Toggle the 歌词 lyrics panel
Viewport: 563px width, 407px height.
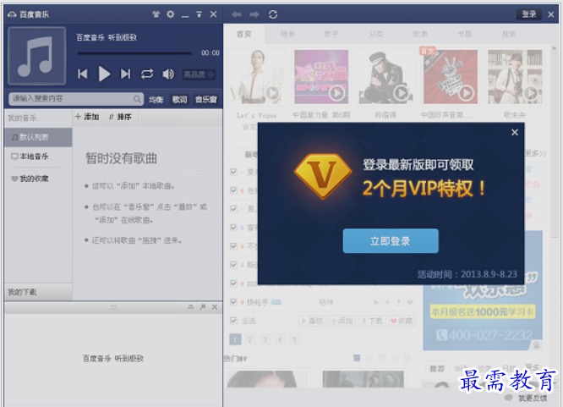(179, 100)
